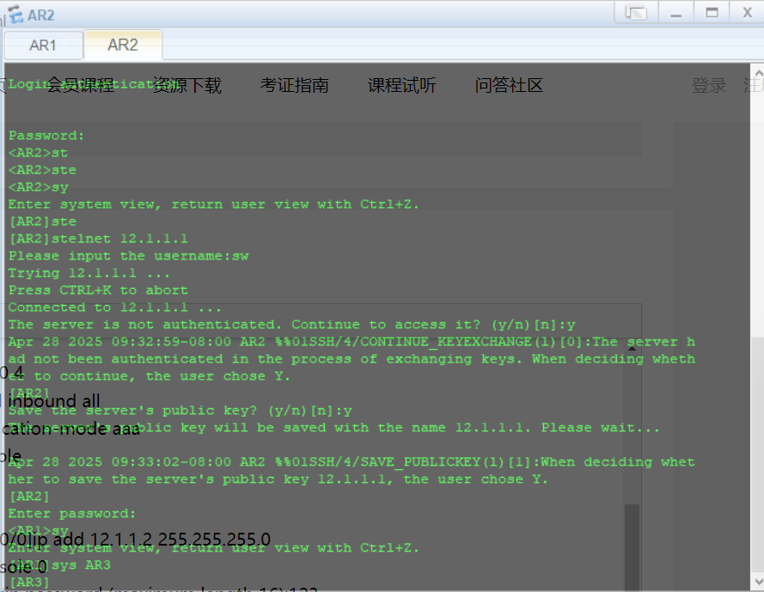The width and height of the screenshot is (764, 592).
Task: Click the 'Connected to 12.1.1.1 ...' line
Action: click(x=115, y=308)
